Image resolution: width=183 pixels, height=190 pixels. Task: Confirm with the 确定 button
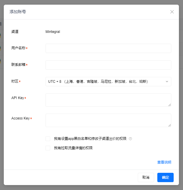(x=165, y=177)
